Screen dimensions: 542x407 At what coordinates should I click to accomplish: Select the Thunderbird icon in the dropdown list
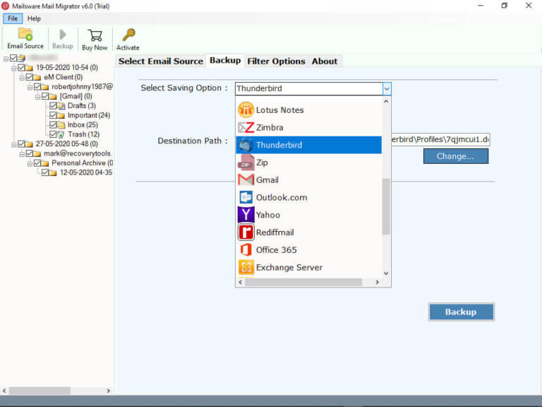(x=246, y=145)
